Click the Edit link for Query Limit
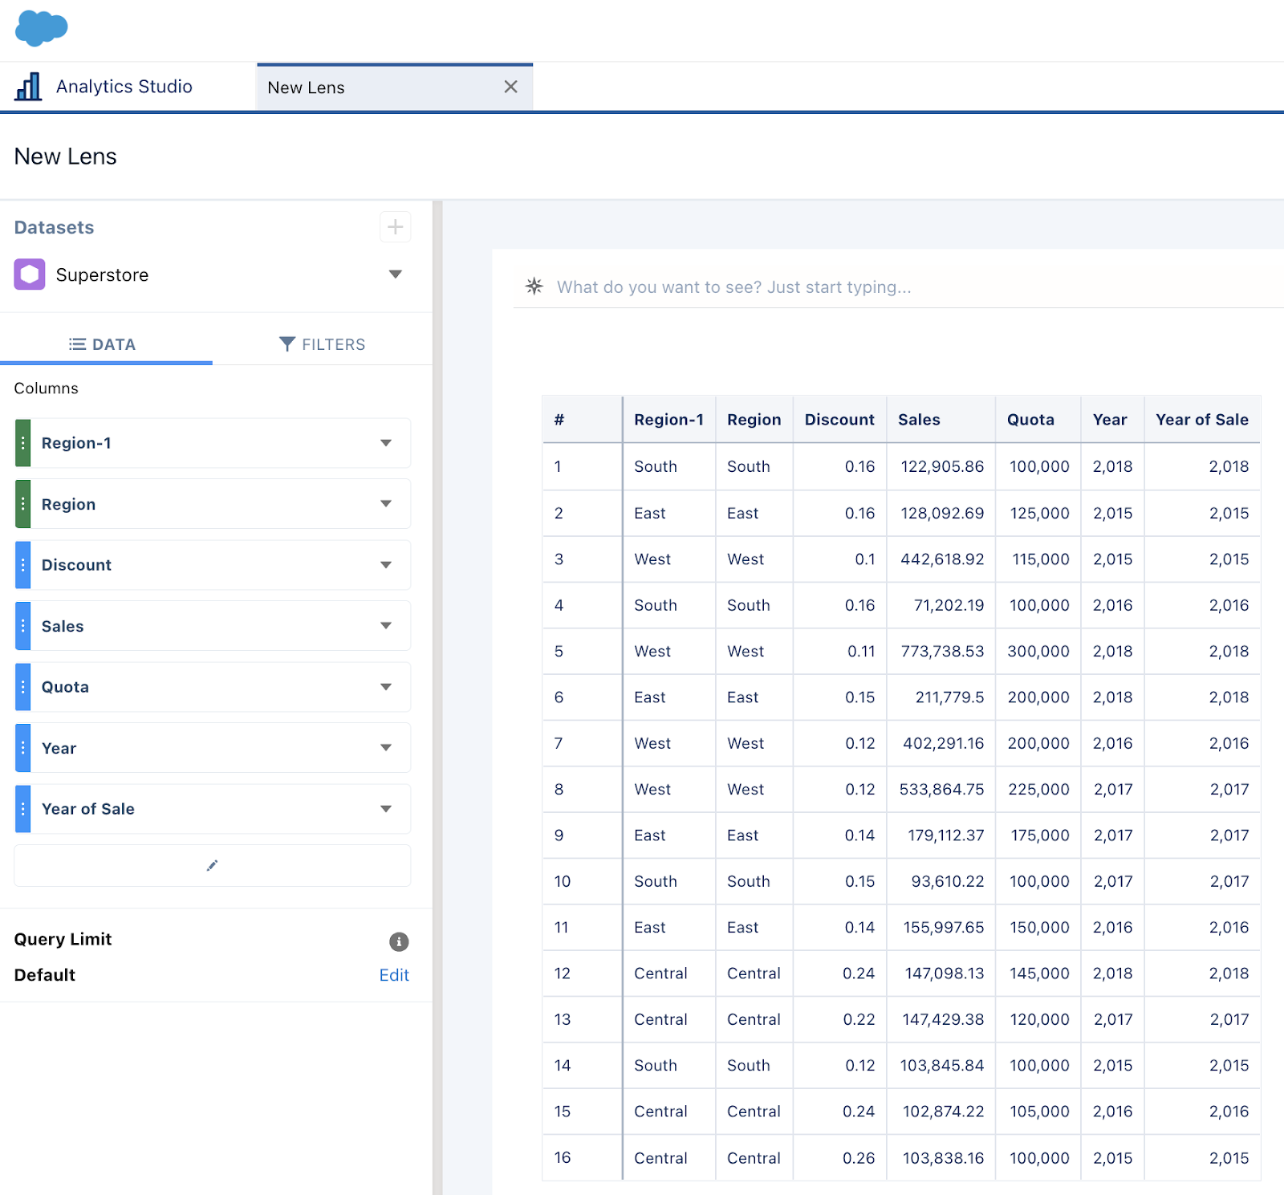 [394, 975]
